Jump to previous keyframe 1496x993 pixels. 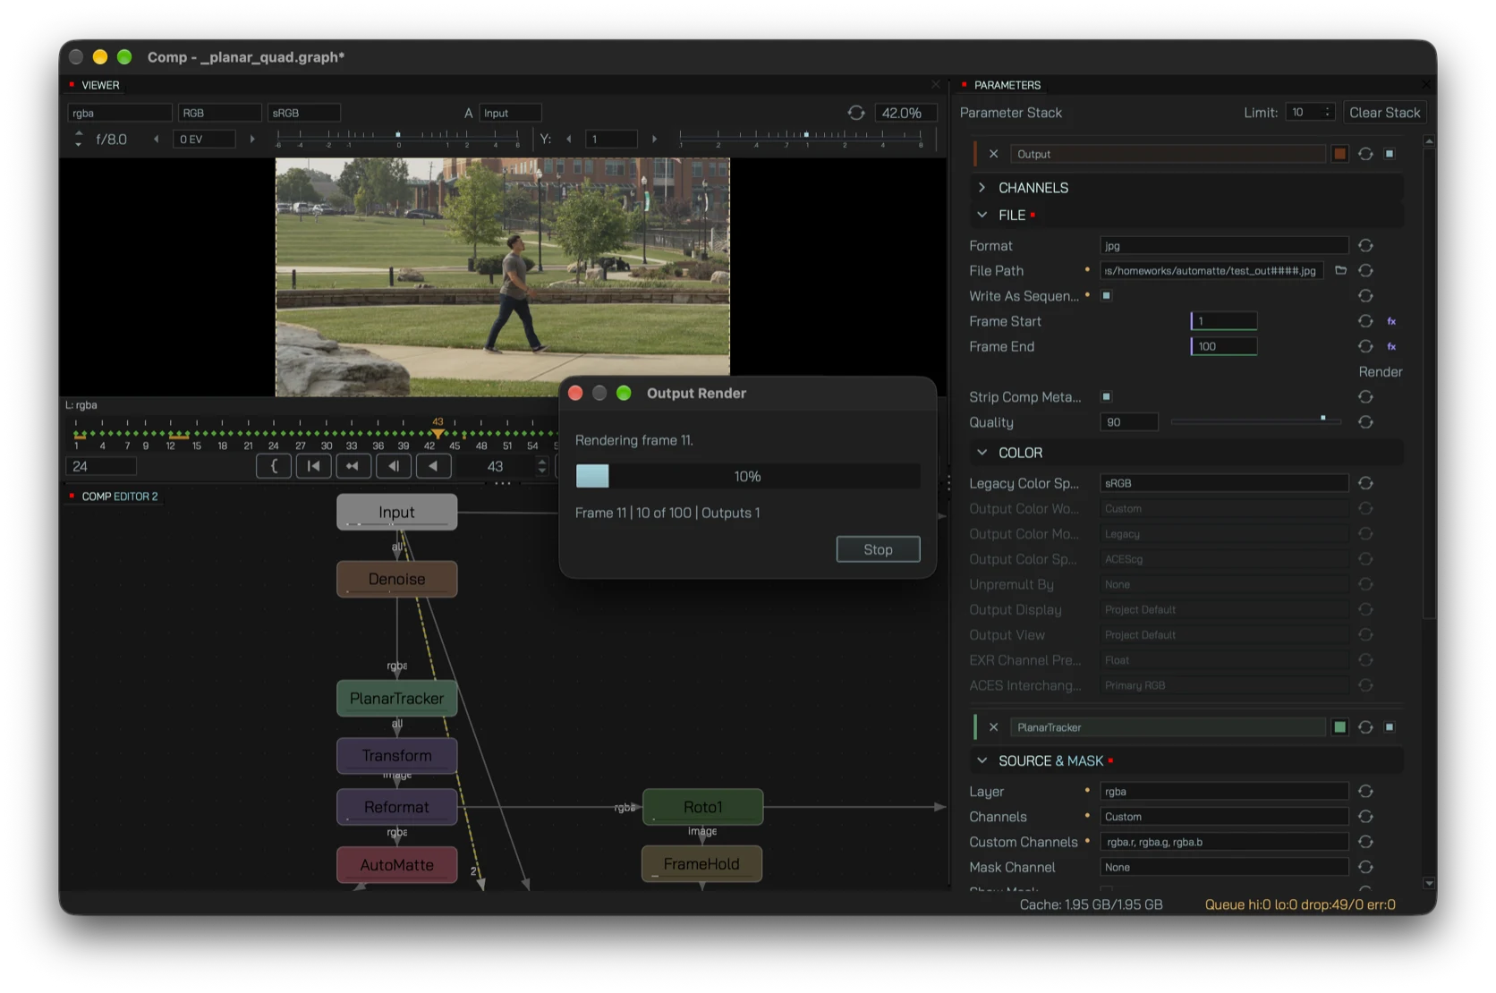pyautogui.click(x=353, y=466)
